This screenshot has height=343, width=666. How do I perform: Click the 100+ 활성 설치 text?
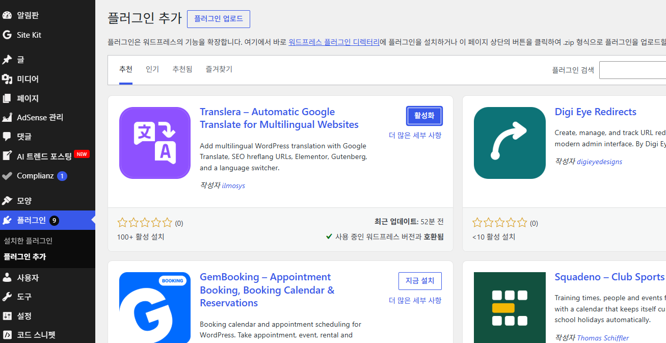point(141,237)
